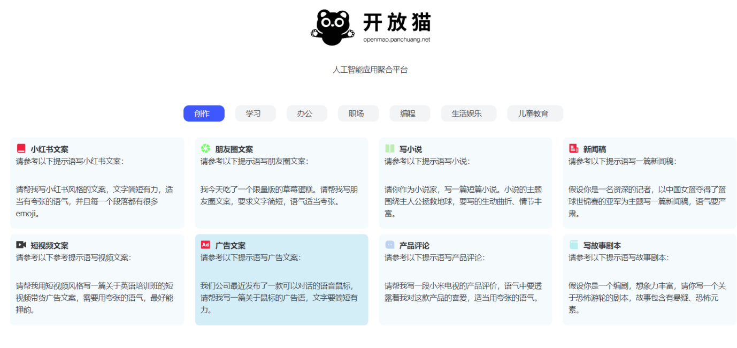Click the 写故事剧本 script icon
737x348 pixels.
click(570, 244)
